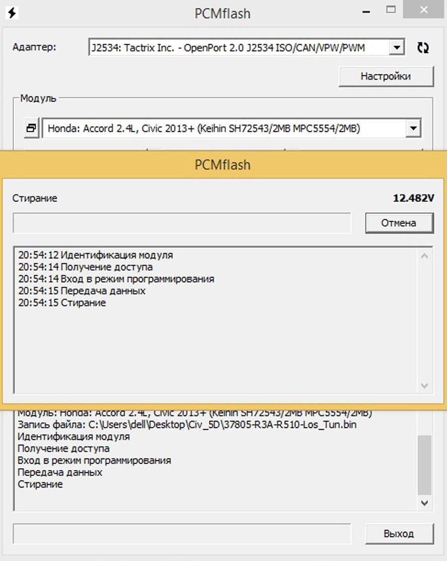Click main log line 'Идентификация модуля'

tap(74, 436)
